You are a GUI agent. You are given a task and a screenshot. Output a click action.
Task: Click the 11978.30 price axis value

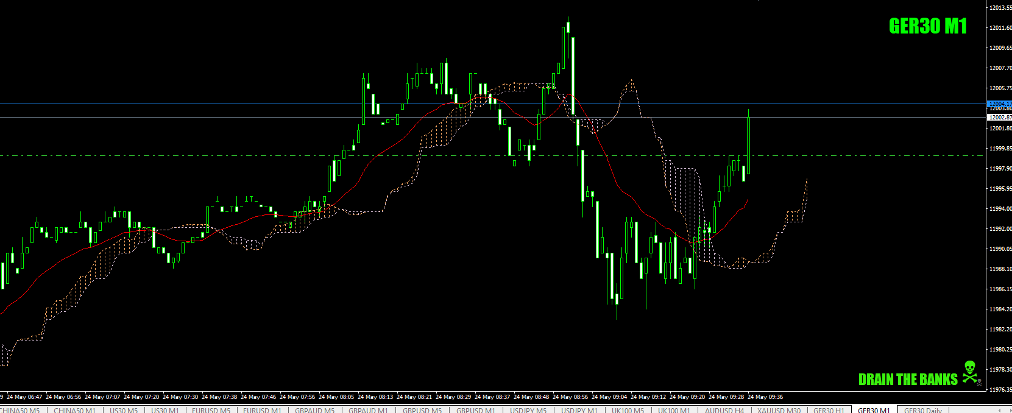(x=1000, y=369)
